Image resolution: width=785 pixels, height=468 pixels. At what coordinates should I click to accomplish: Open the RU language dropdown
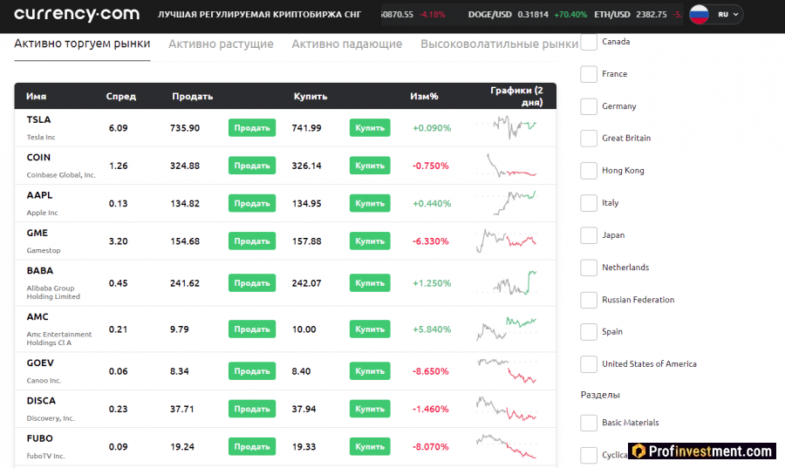coord(728,15)
